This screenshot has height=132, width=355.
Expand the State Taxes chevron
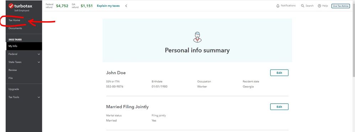[39, 62]
